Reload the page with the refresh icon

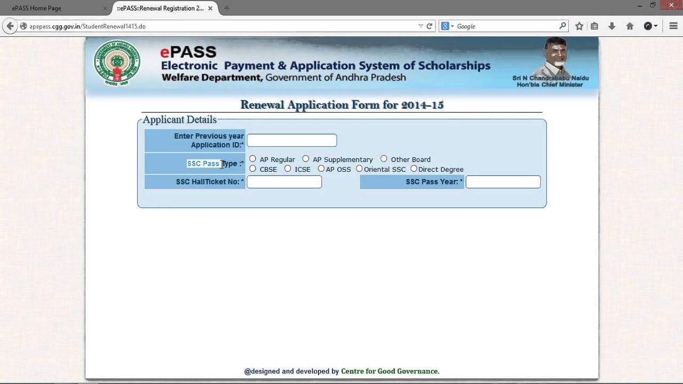pyautogui.click(x=429, y=26)
